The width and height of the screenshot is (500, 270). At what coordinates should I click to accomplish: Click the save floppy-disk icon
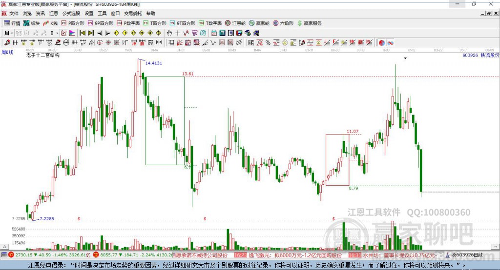click(239, 33)
